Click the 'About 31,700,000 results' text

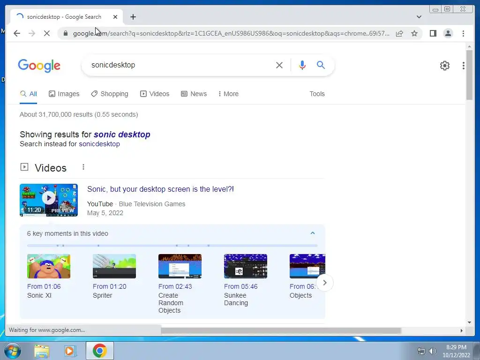[79, 114]
